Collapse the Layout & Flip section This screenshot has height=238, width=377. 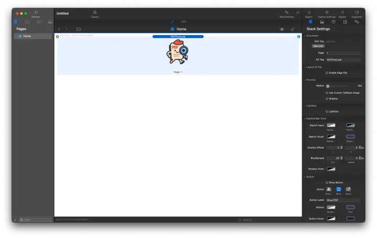point(304,67)
